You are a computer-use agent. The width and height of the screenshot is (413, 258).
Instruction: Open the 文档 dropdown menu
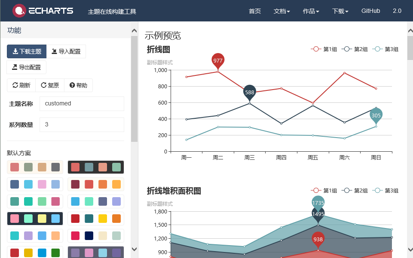coord(281,11)
